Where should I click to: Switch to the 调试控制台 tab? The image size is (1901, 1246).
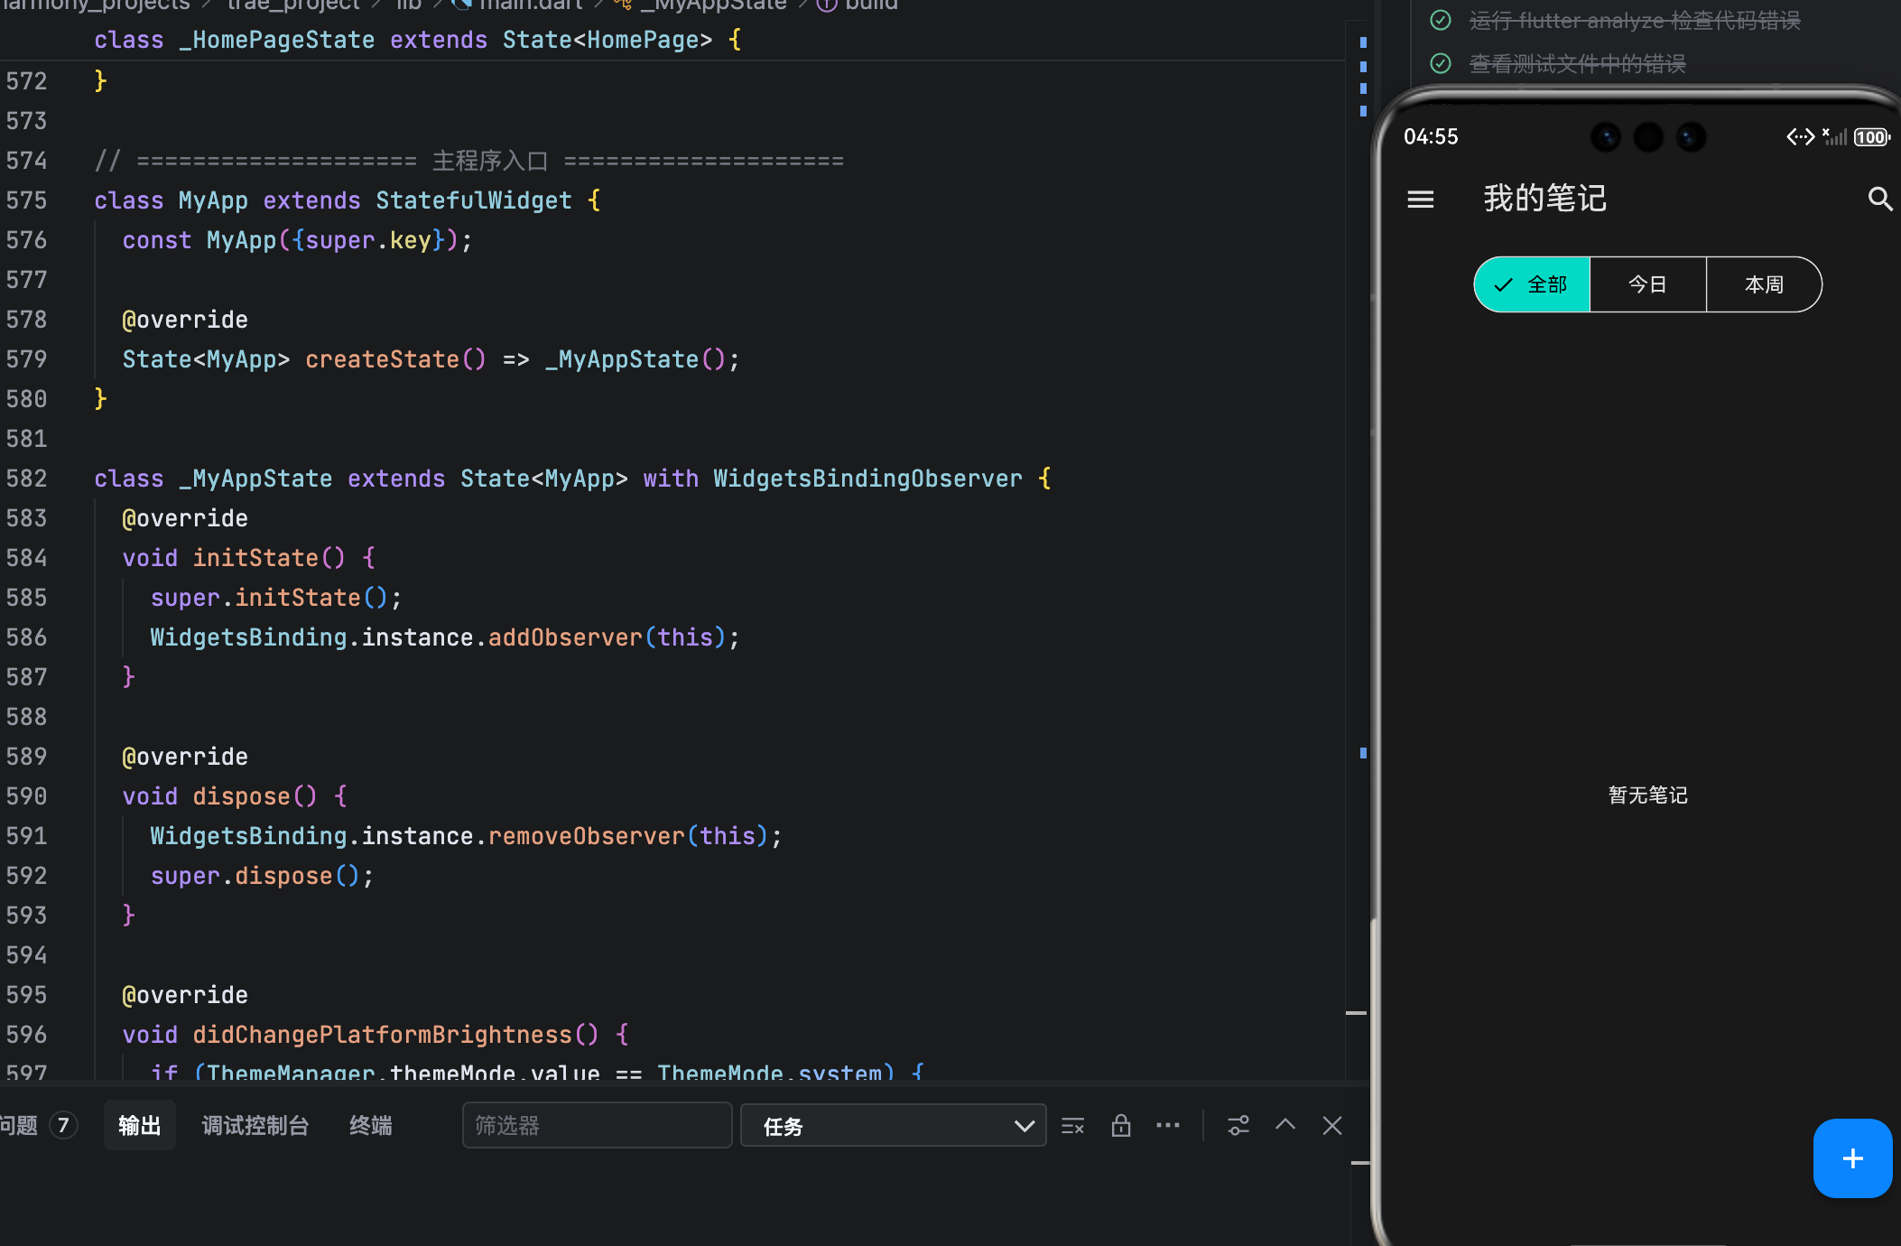click(x=255, y=1126)
